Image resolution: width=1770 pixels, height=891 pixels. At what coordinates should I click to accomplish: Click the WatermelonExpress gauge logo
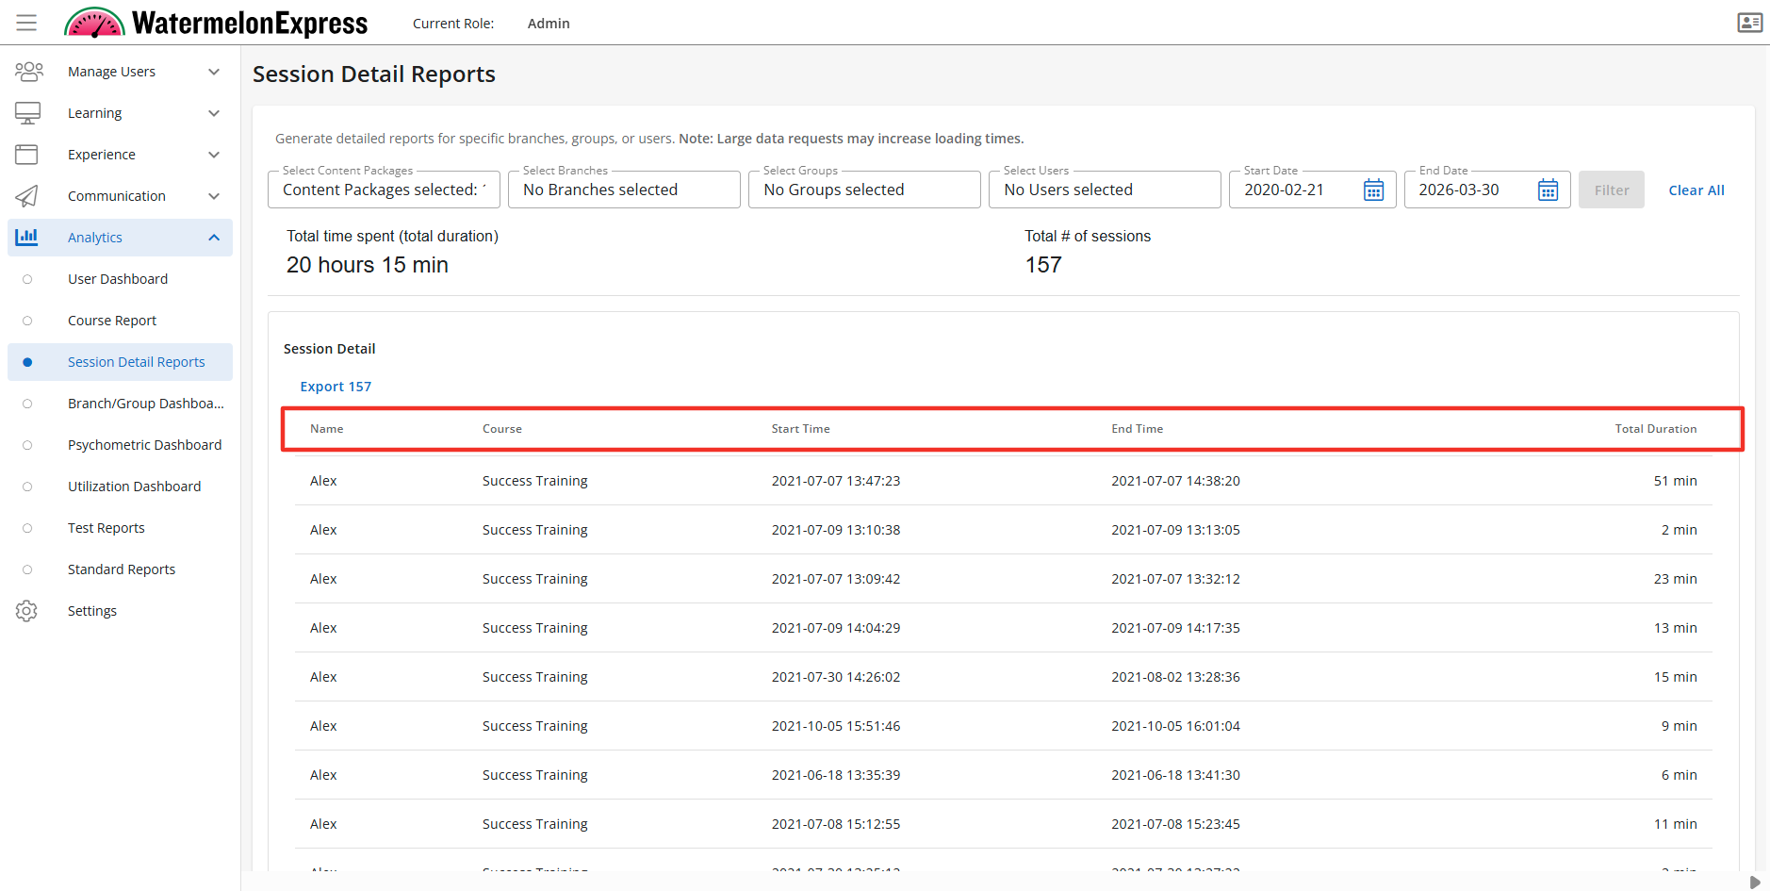point(94,23)
